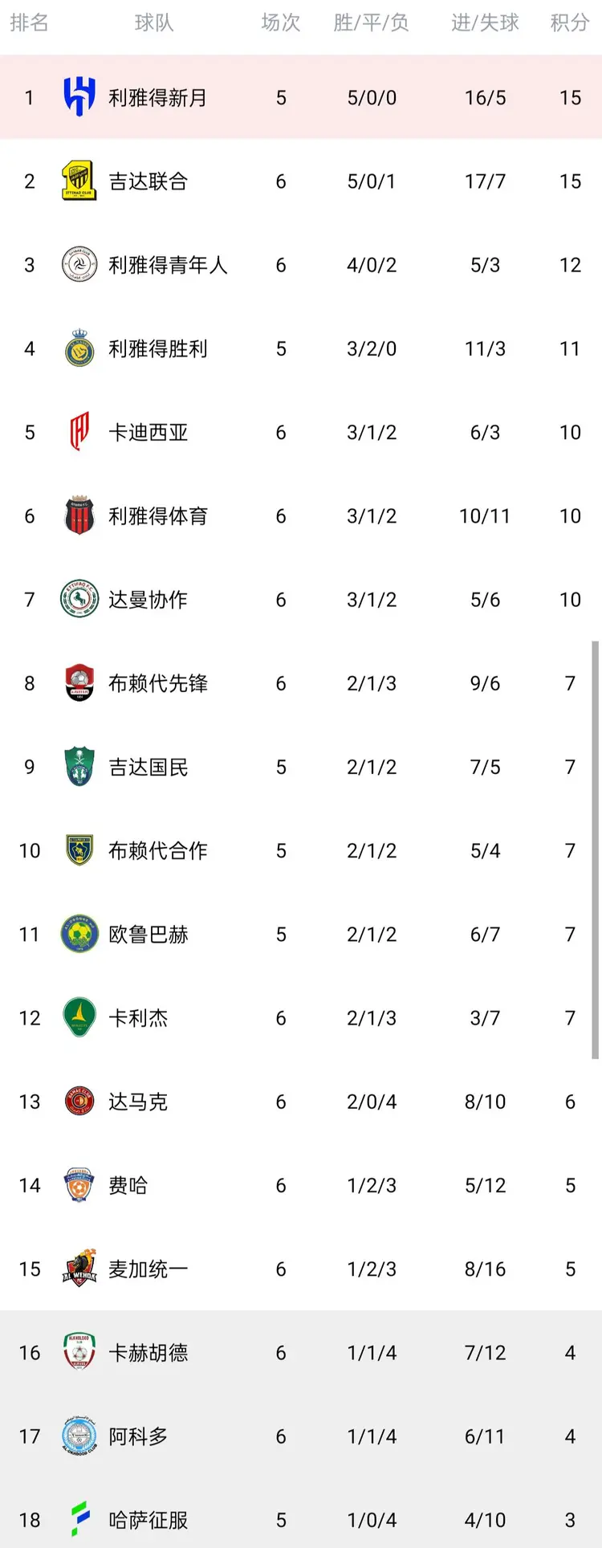
Task: Open the 达曼协作 round emblem
Action: click(x=79, y=599)
